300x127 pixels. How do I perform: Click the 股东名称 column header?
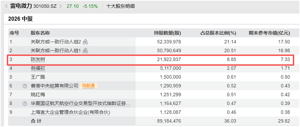coord(40,33)
